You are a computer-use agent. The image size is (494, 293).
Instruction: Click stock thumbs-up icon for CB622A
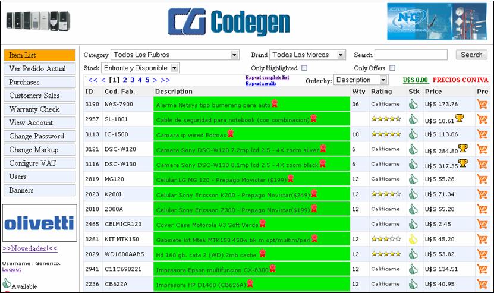coord(413,284)
